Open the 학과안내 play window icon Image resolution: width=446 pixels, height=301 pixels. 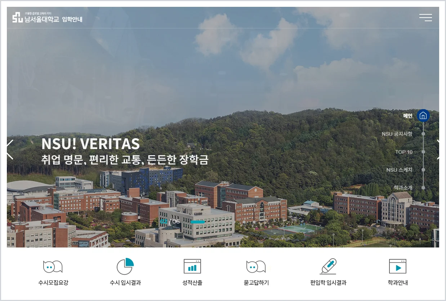tap(398, 266)
